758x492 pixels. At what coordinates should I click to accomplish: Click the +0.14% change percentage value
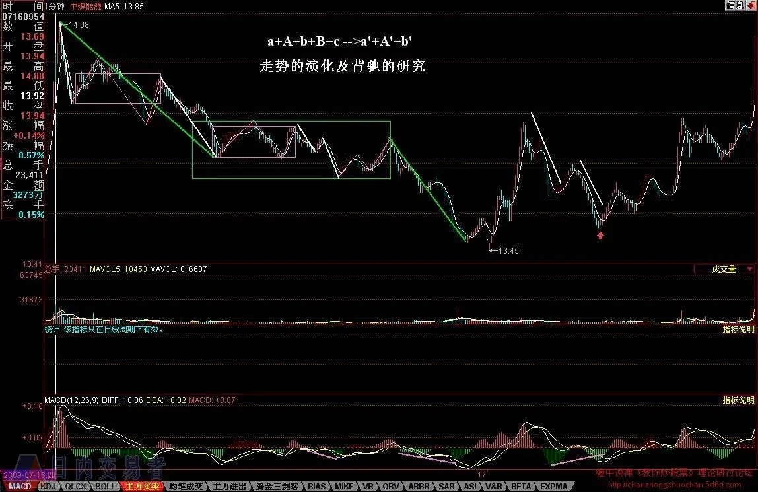coord(28,135)
